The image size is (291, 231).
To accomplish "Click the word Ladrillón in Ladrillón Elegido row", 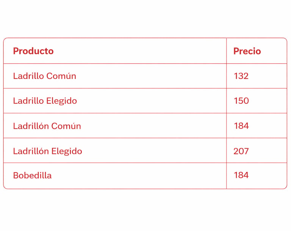I will point(31,151).
